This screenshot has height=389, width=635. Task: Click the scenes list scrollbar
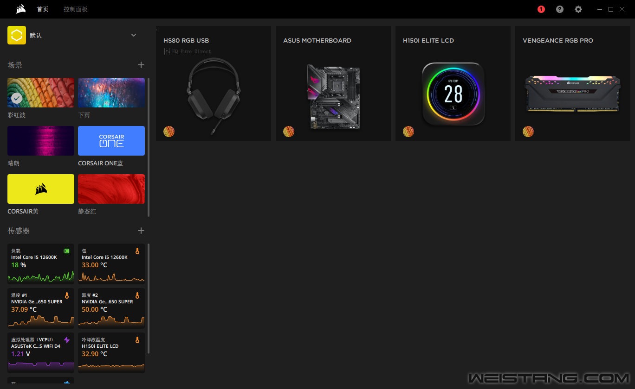pyautogui.click(x=149, y=147)
